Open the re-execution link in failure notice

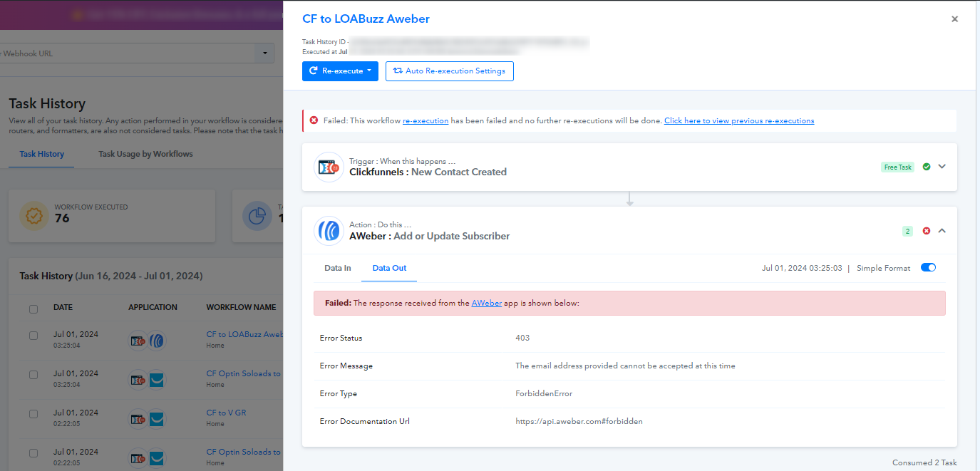(425, 121)
